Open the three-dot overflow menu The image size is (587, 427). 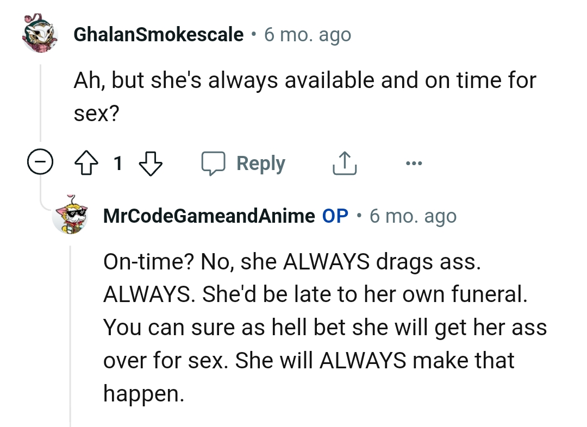[x=414, y=162]
